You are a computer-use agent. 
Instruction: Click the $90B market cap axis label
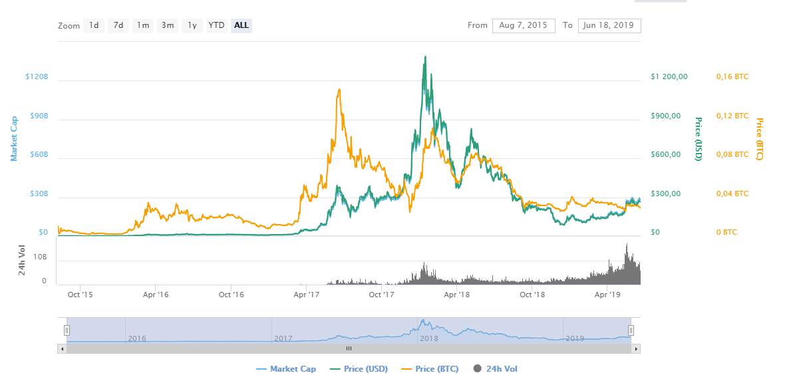click(39, 116)
